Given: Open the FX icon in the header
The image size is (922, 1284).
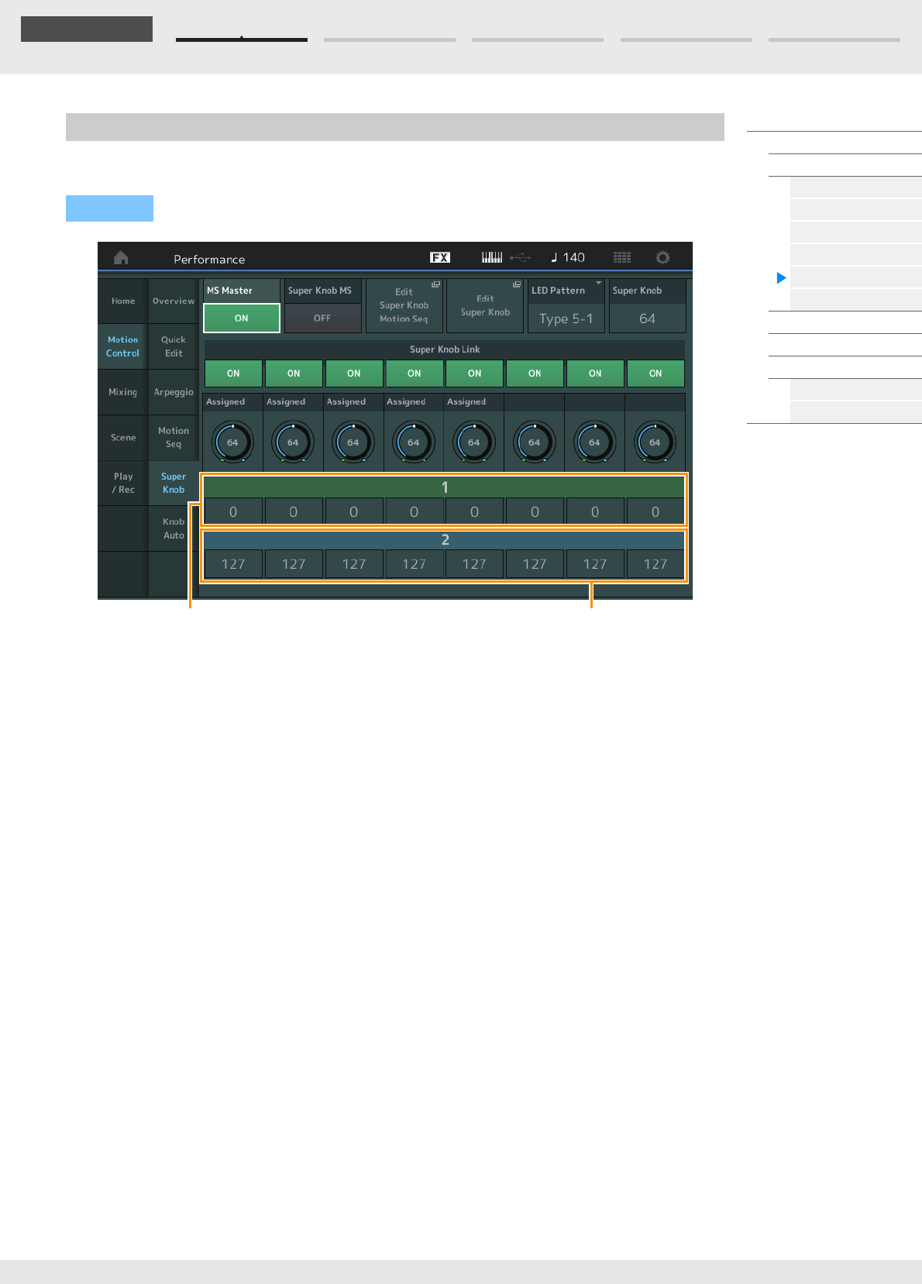Looking at the screenshot, I should [x=440, y=257].
